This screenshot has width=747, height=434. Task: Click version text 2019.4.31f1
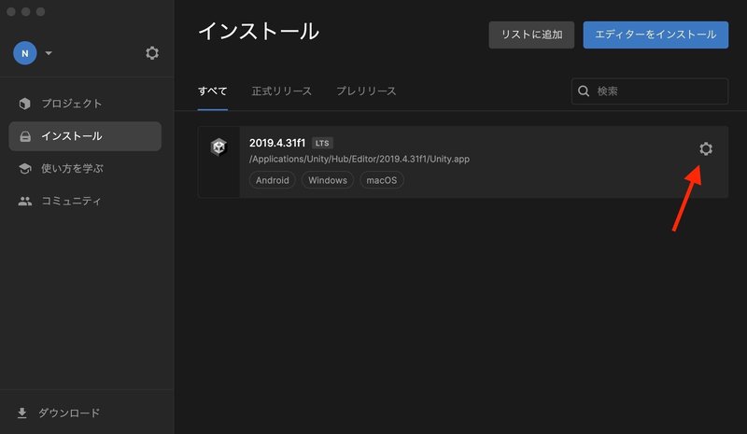276,143
